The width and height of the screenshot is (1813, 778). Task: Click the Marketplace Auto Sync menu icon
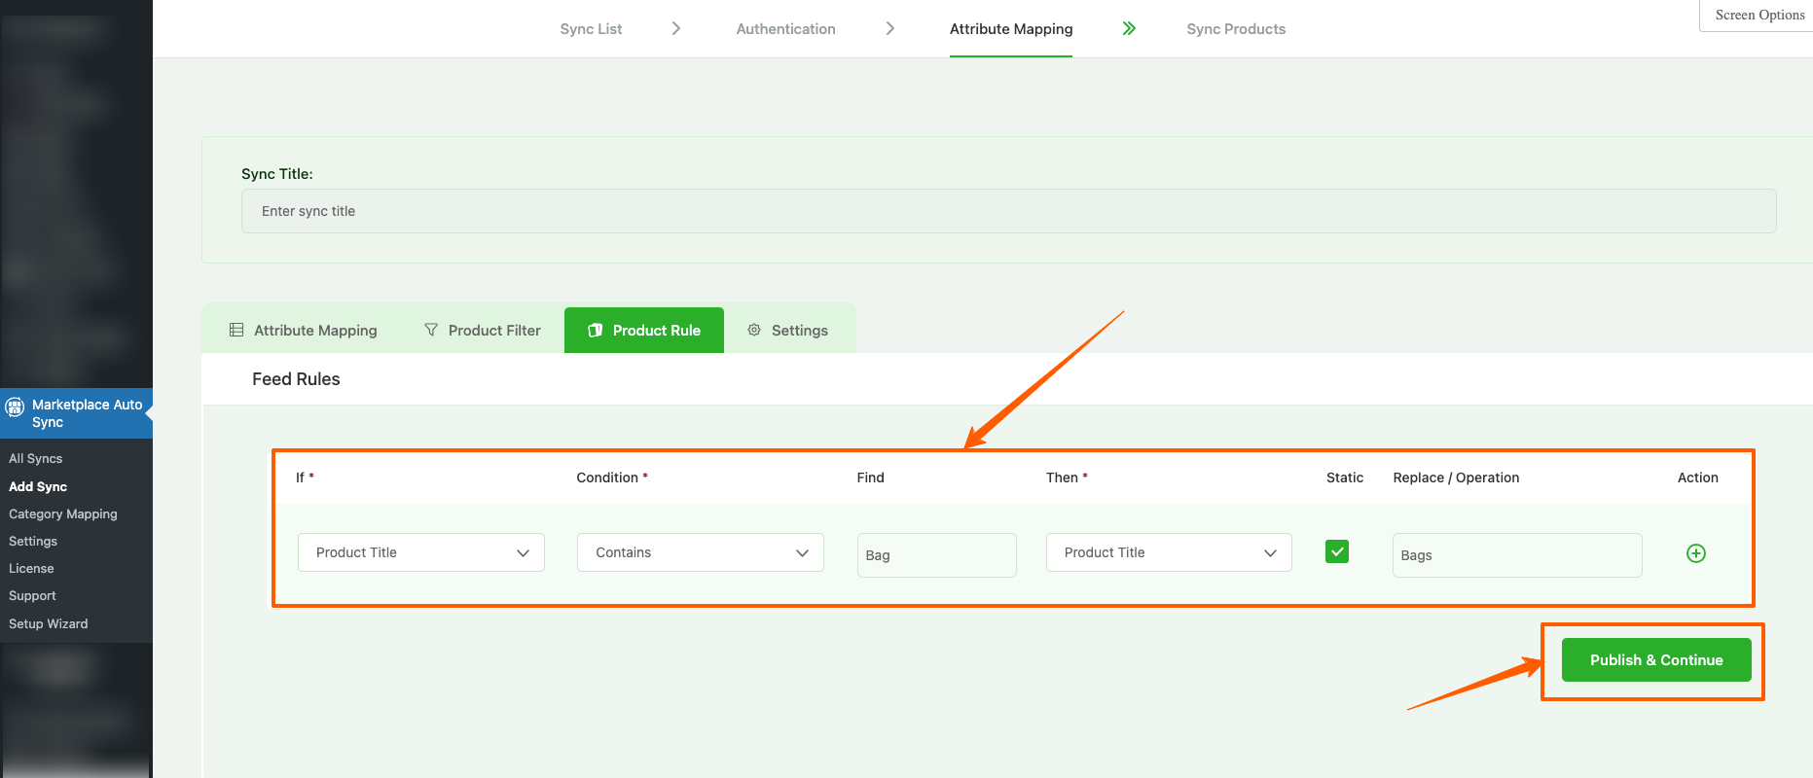[x=16, y=407]
